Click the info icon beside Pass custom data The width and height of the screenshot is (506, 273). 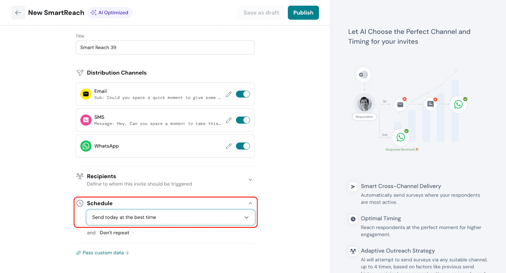127,253
